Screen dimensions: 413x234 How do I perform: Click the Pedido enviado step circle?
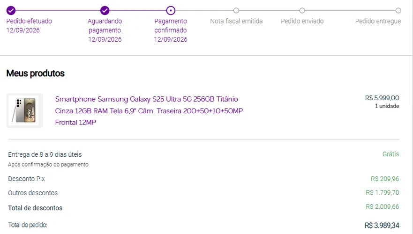pyautogui.click(x=302, y=10)
